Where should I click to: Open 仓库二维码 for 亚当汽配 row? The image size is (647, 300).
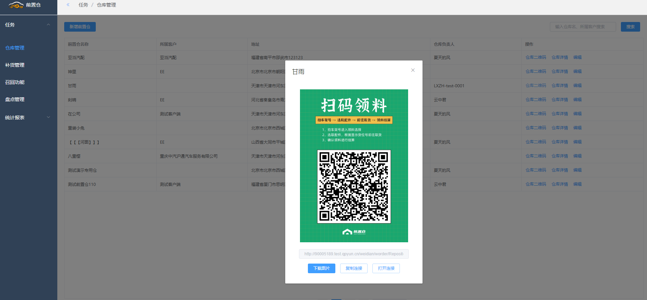click(536, 57)
